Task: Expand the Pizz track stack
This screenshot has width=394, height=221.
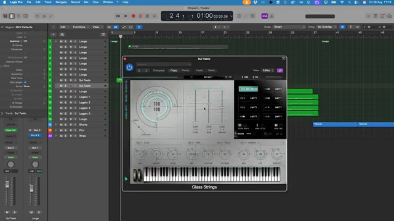Action: tap(56, 130)
